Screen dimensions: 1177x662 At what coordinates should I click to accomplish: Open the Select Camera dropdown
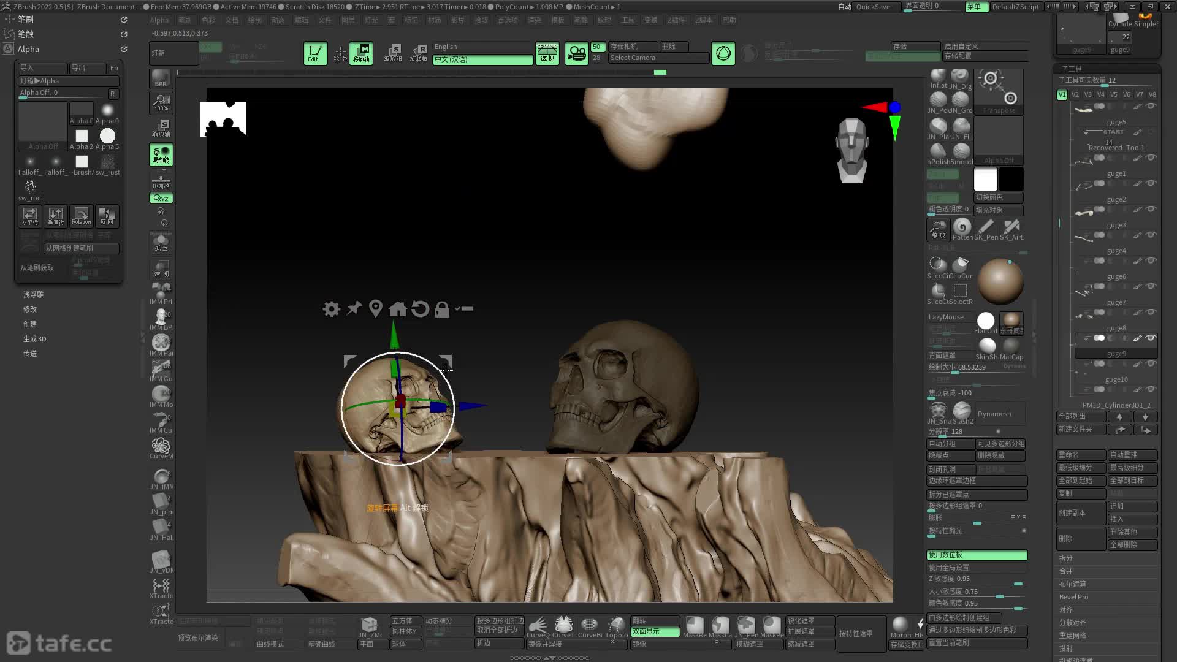658,58
